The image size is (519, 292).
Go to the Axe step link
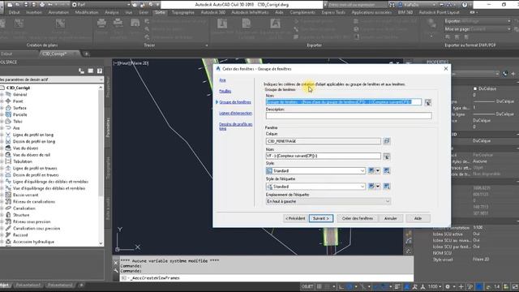tap(222, 80)
